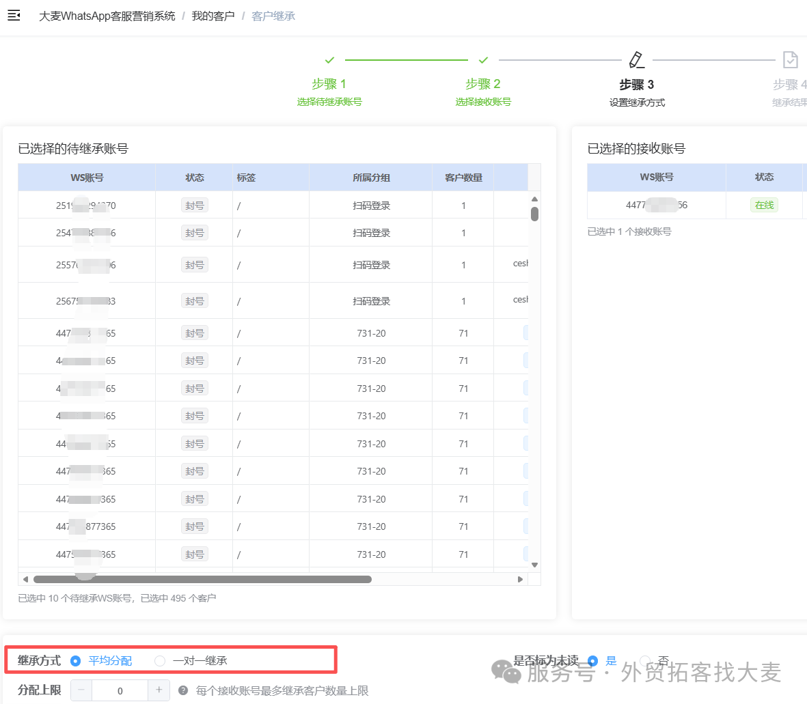Click the 步骤 1 选择待继承账号 step label
The width and height of the screenshot is (807, 704).
pos(329,92)
